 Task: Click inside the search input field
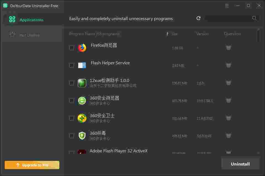click(229, 18)
